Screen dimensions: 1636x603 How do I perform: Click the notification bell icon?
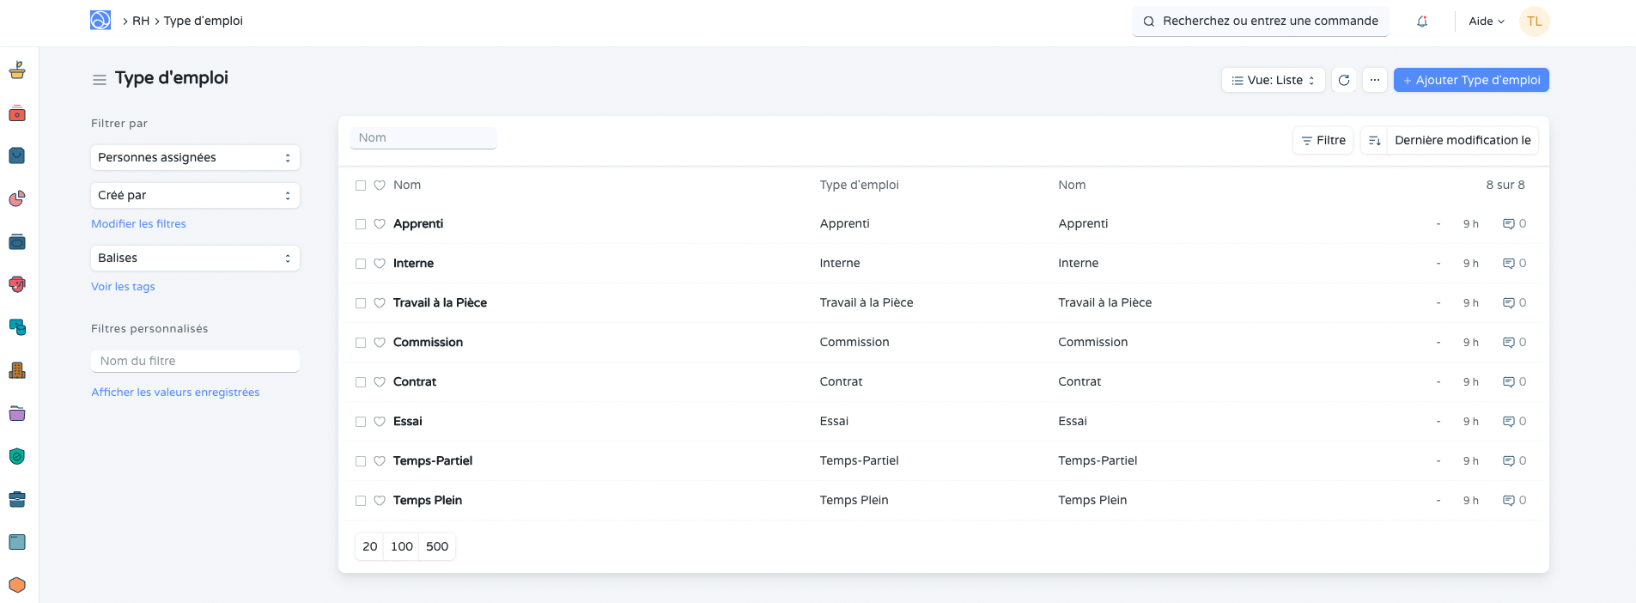(x=1422, y=21)
